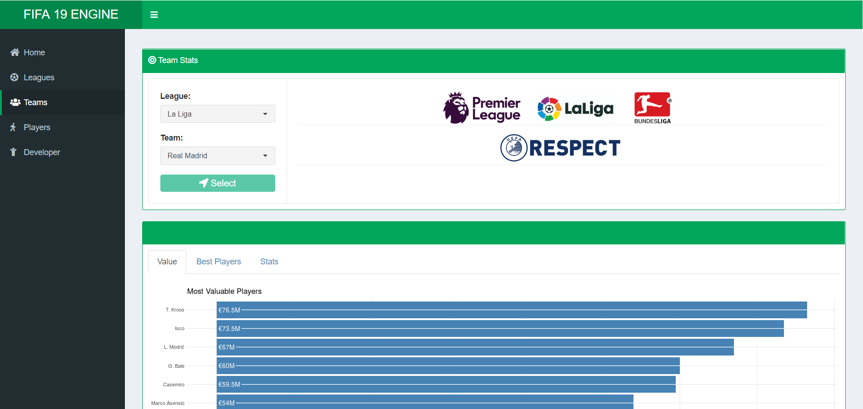
Task: Click the L. Modrić axis label
Action: pyautogui.click(x=174, y=347)
